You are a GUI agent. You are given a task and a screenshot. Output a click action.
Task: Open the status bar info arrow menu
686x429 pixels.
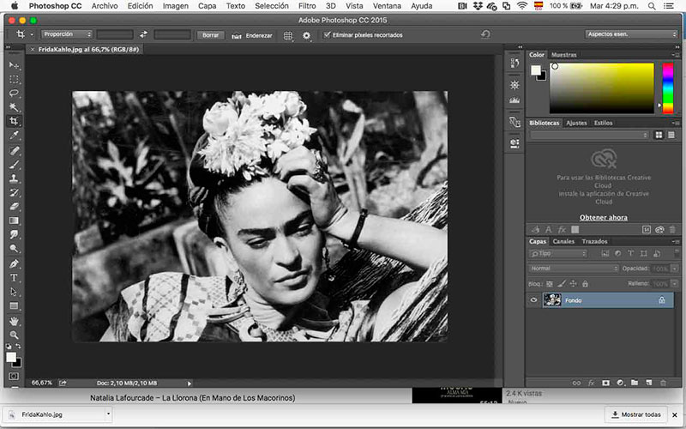coord(190,384)
